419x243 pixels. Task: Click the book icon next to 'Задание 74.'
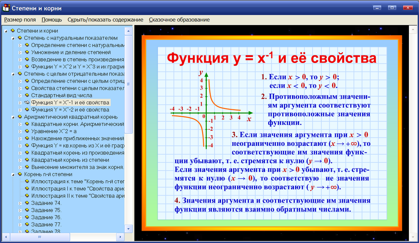pos(27,203)
